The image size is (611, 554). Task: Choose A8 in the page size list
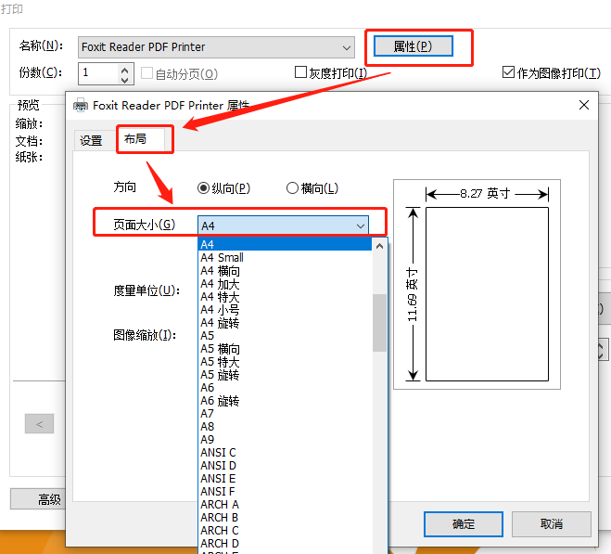coord(286,427)
